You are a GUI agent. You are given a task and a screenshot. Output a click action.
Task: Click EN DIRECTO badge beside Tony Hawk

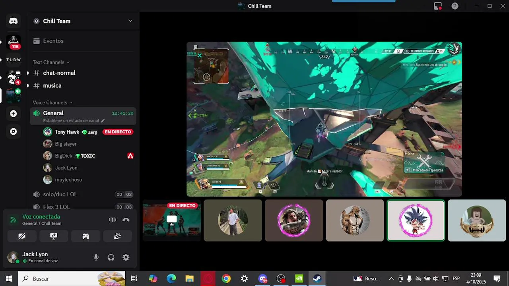click(118, 132)
